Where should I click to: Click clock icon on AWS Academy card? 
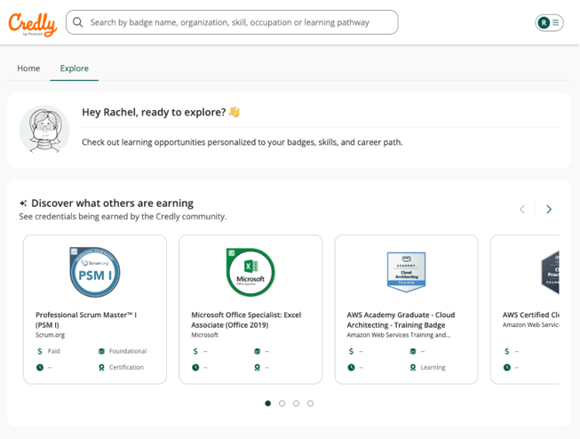coord(352,368)
